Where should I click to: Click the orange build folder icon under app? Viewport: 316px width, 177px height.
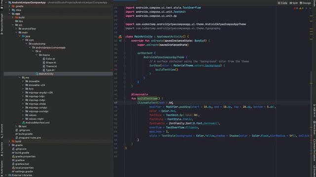click(17, 18)
